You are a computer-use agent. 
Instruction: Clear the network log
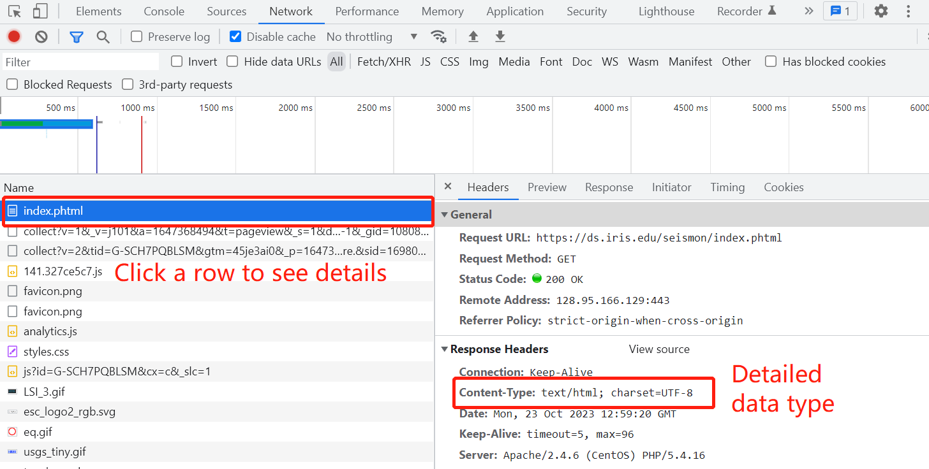click(x=41, y=37)
